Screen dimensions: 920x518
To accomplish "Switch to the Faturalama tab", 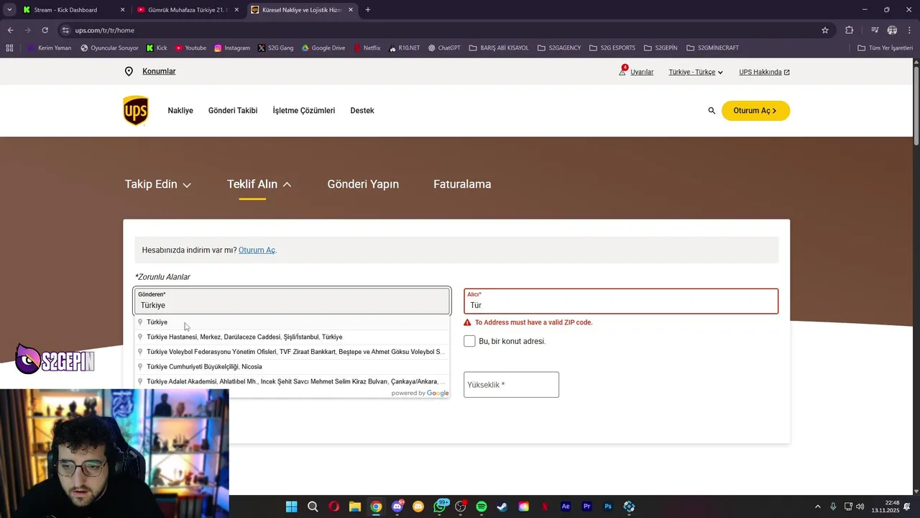I will 462,184.
